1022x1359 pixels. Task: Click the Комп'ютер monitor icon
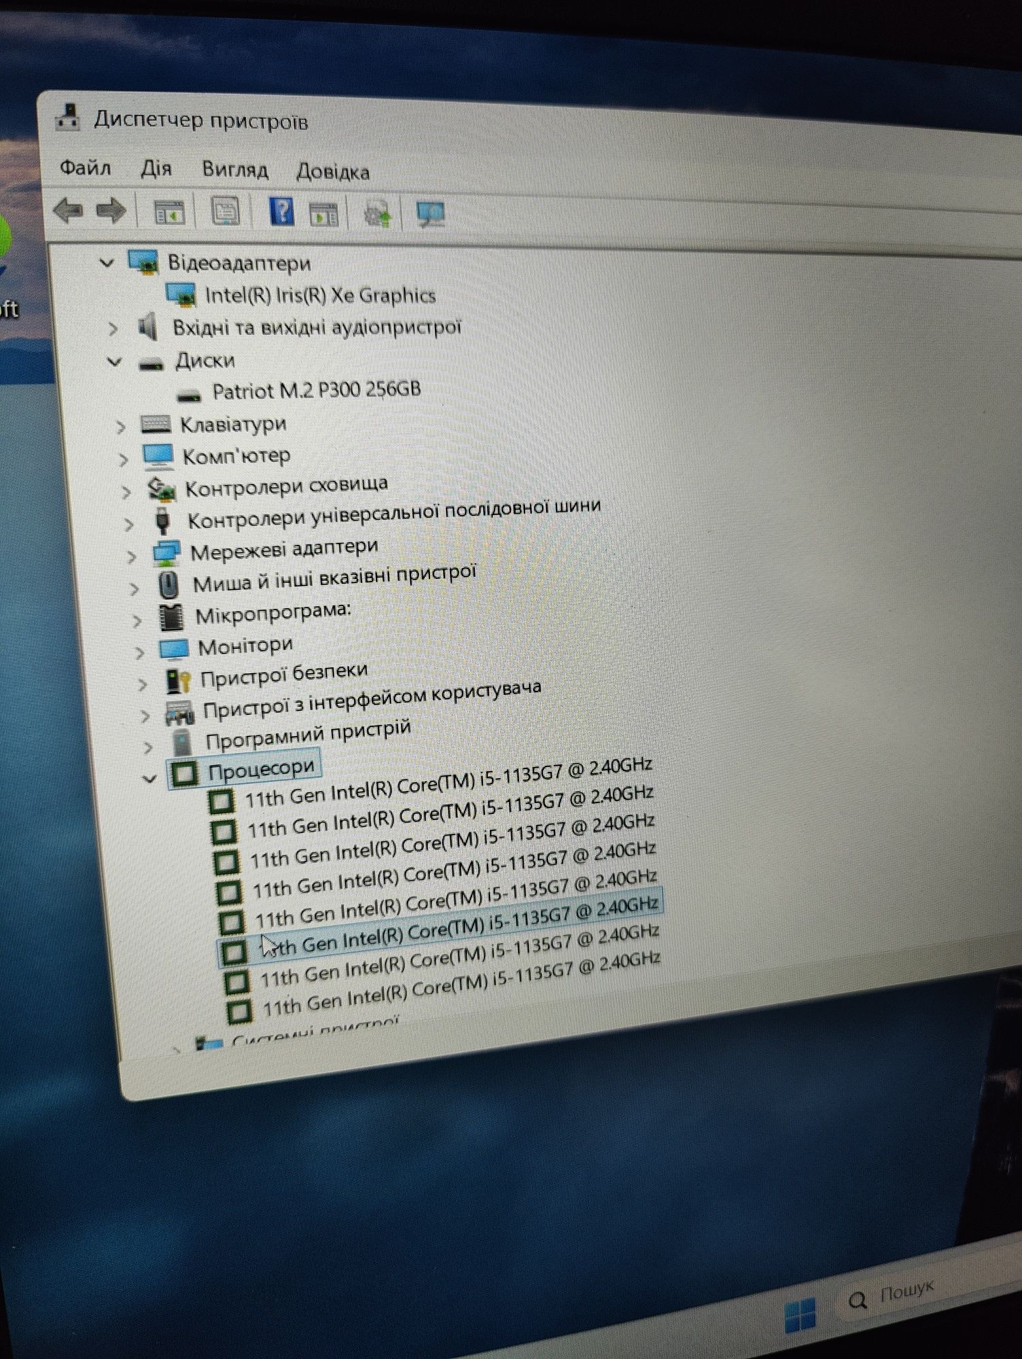click(159, 456)
